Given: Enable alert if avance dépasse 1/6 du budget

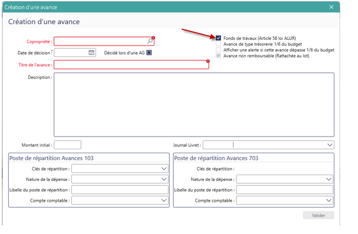Looking at the screenshot, I should click(219, 50).
